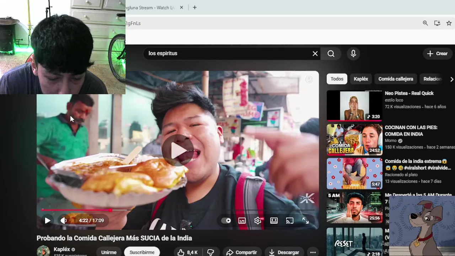Open 'Neo Pistea - Real Quick' title
This screenshot has width=455, height=256.
coord(409,93)
